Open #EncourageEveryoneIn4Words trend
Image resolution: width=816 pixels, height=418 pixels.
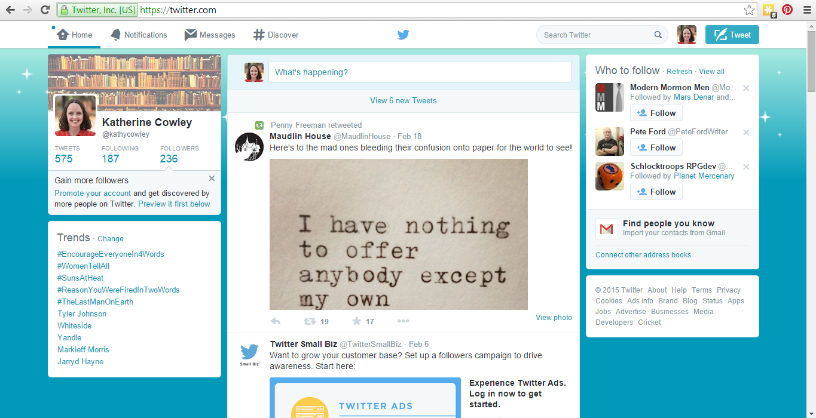tap(111, 254)
